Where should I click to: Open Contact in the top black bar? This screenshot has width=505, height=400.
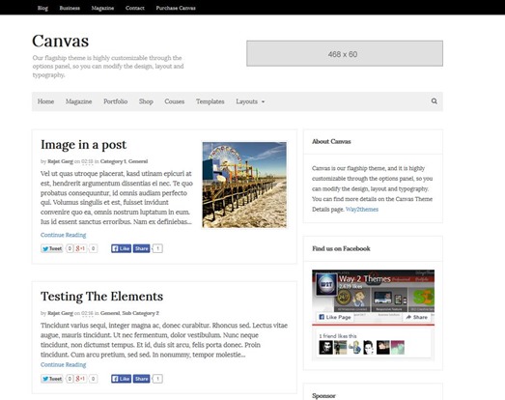135,8
